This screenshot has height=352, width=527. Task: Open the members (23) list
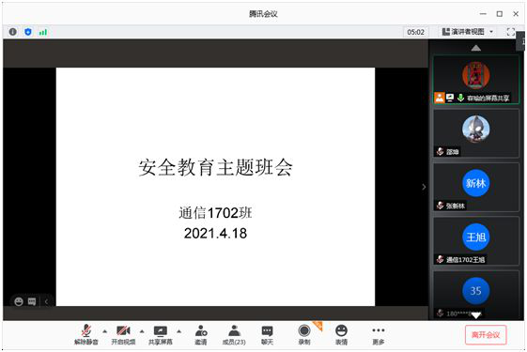(x=234, y=335)
